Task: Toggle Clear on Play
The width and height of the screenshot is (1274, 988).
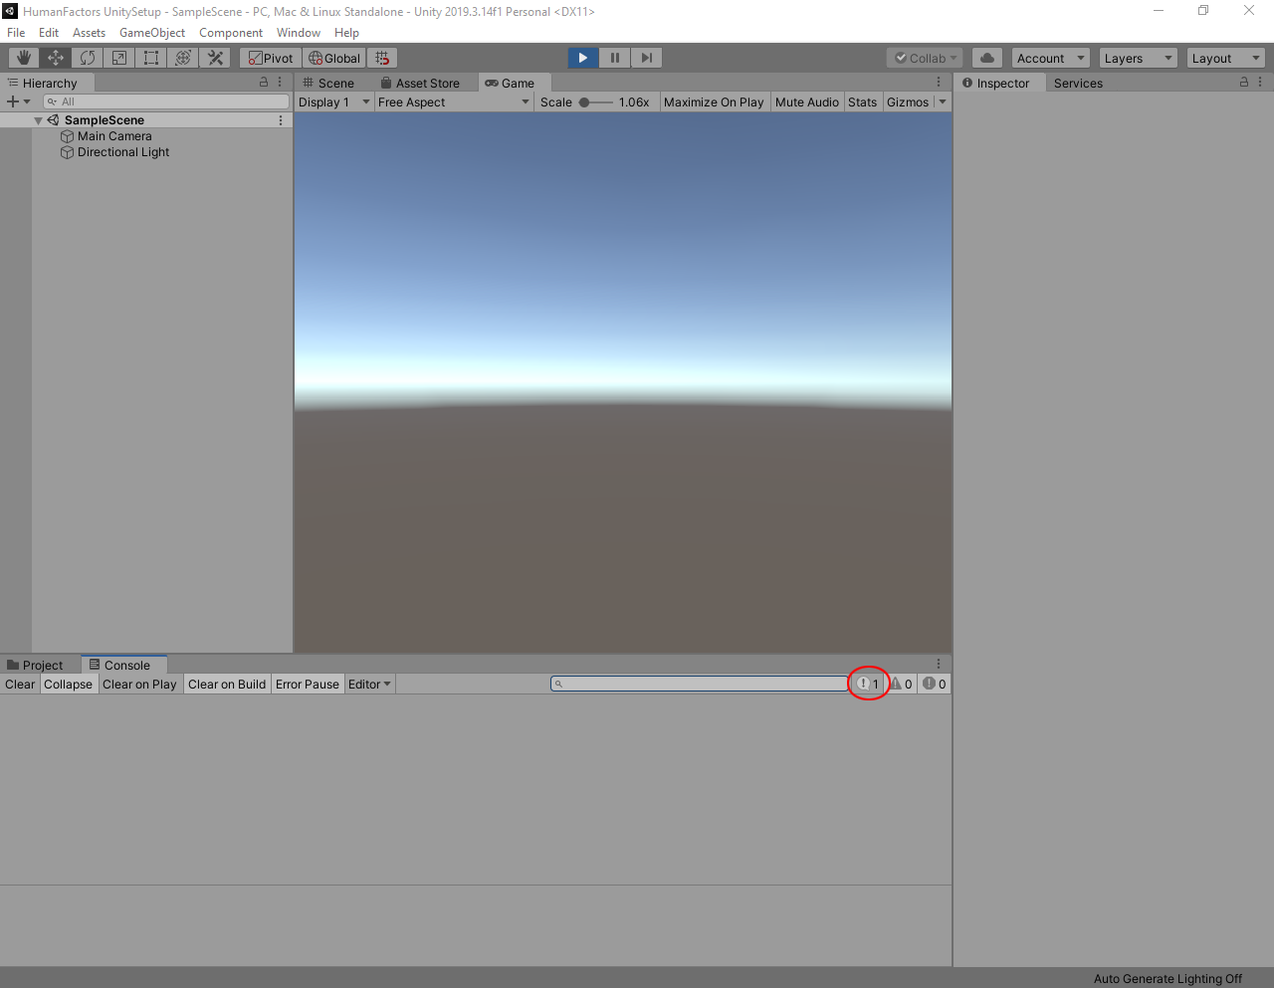Action: tap(139, 684)
